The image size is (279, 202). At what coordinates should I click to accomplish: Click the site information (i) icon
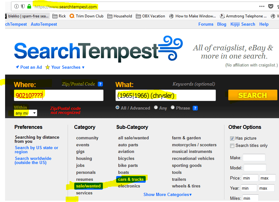(x=17, y=6)
